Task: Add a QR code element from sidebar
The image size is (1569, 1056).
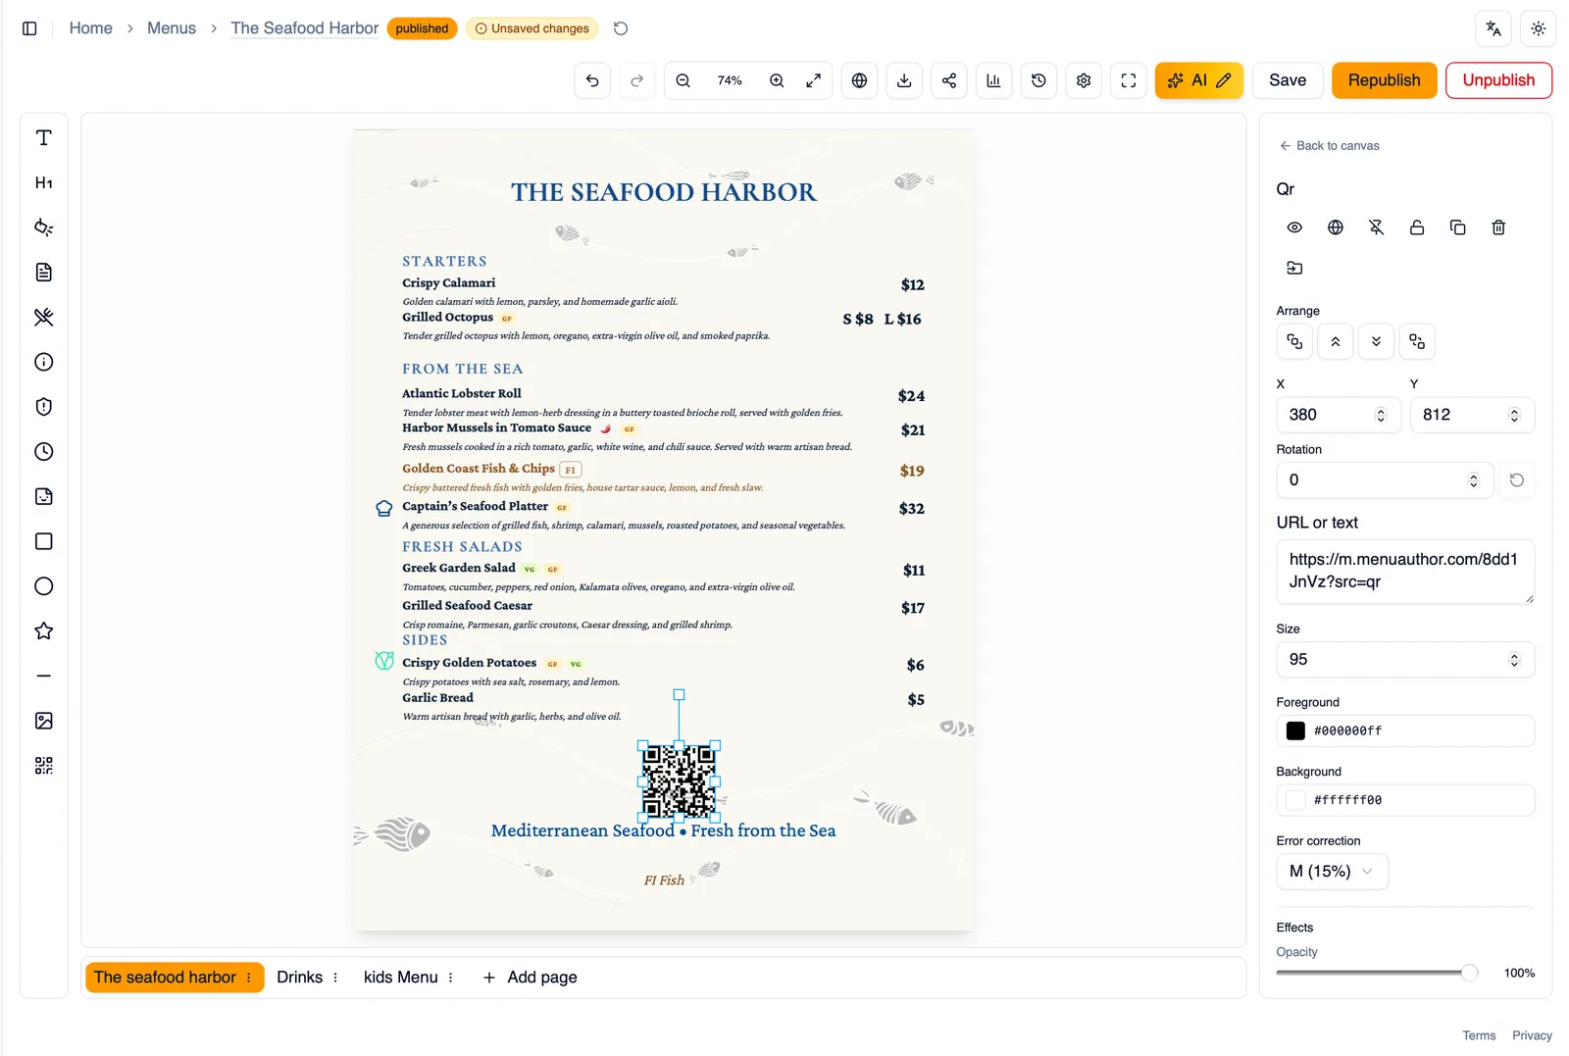Action: pyautogui.click(x=43, y=766)
